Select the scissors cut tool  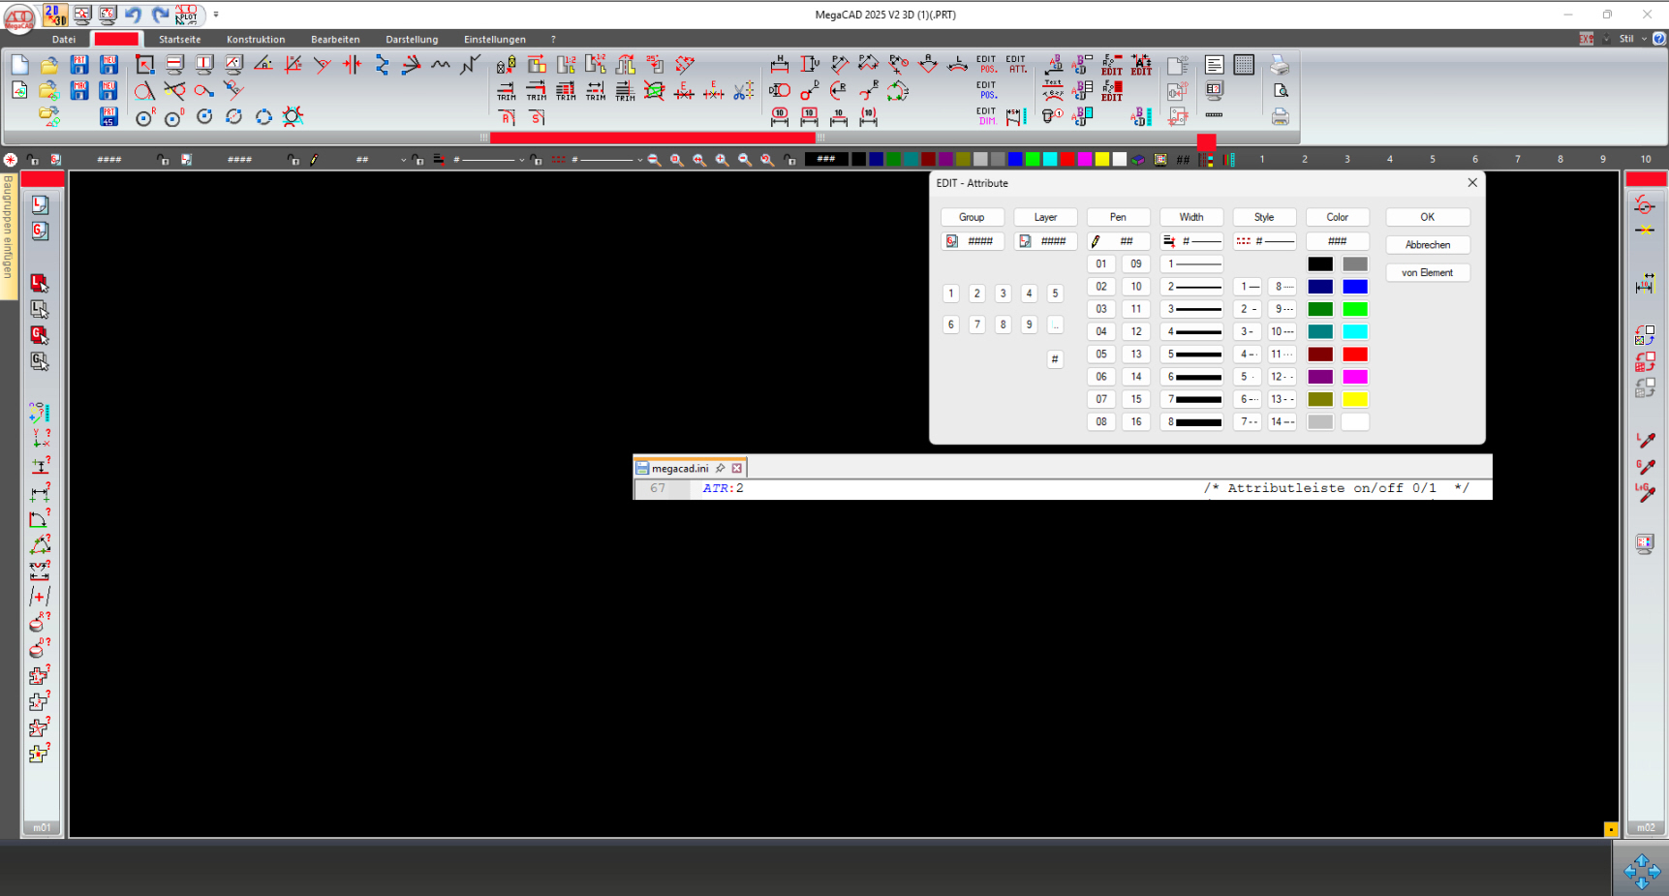(x=744, y=91)
